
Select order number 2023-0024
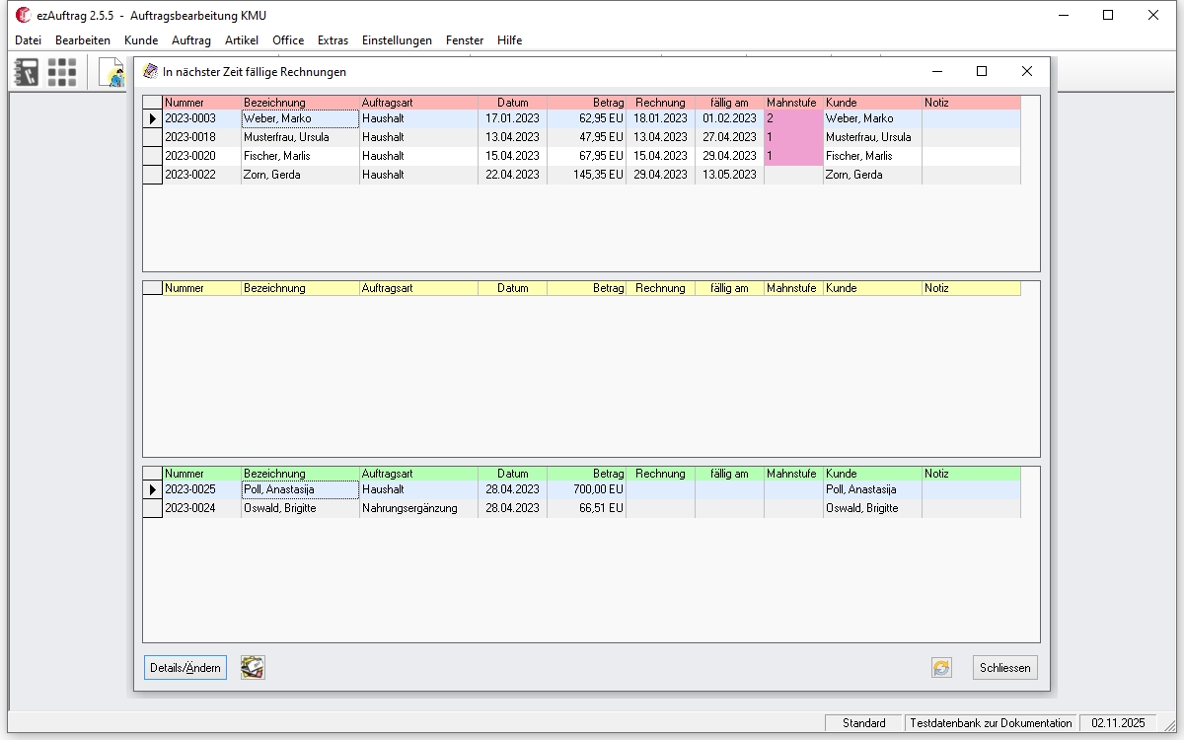tap(202, 508)
